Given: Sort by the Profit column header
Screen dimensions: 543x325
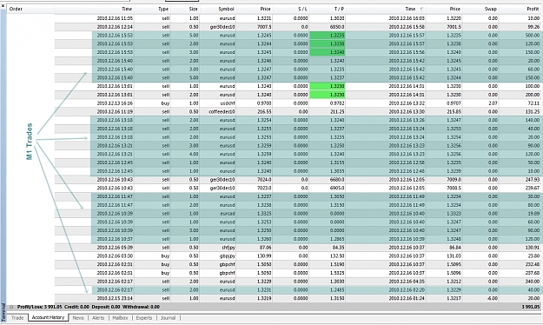Looking at the screenshot, I should (533, 9).
